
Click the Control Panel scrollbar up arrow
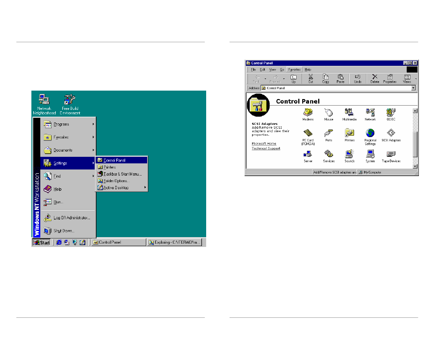[415, 111]
